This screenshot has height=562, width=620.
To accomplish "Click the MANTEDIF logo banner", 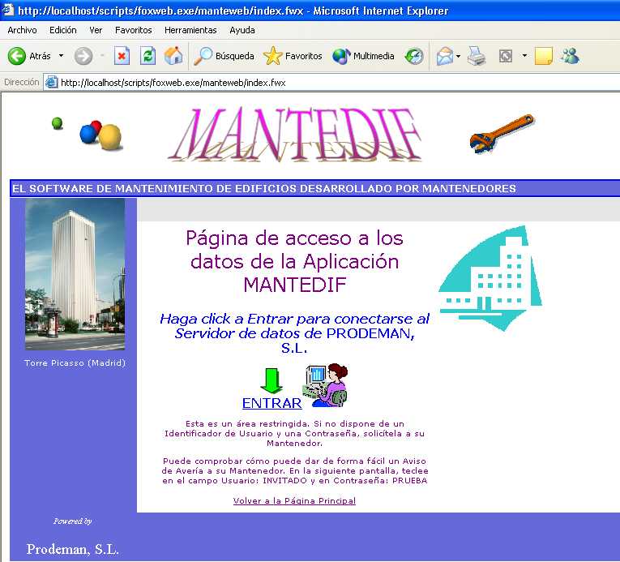I will coord(295,135).
